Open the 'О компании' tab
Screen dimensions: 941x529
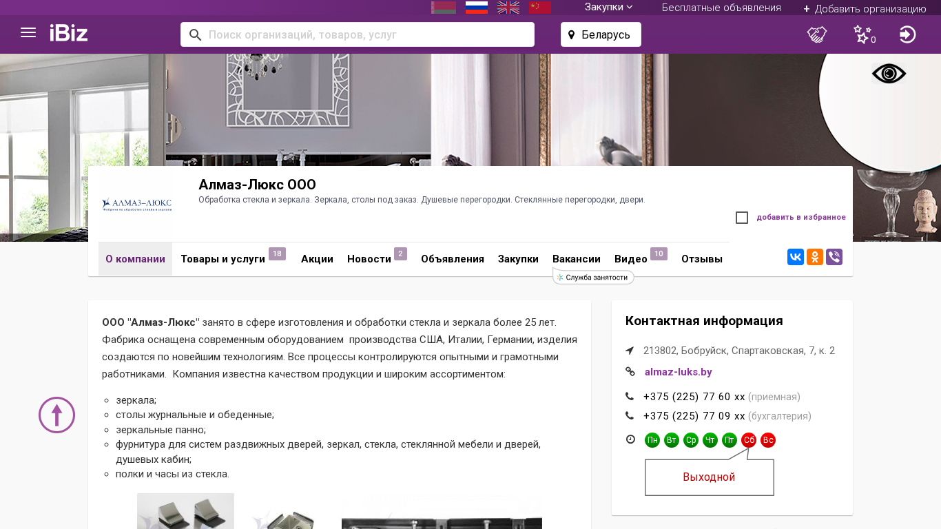[135, 259]
